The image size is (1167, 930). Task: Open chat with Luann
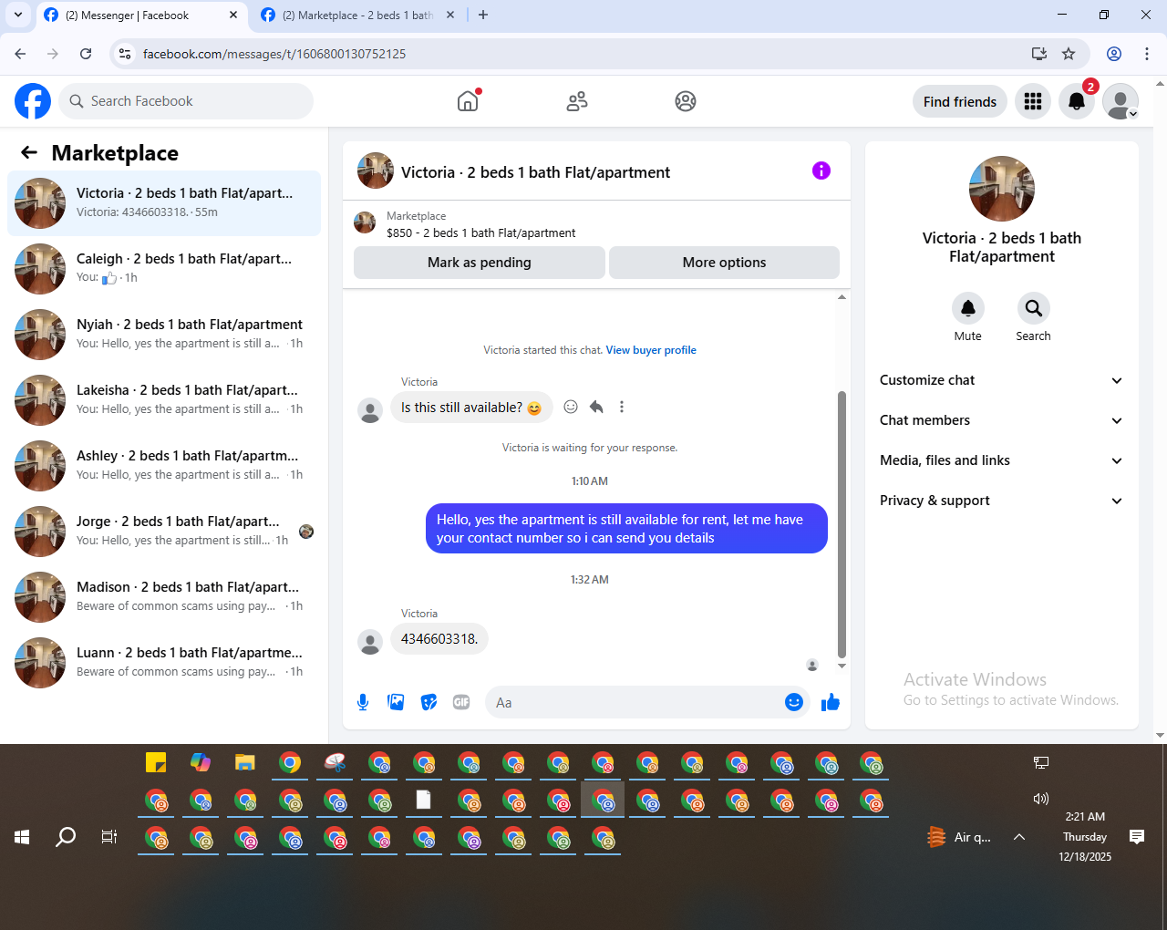(164, 662)
